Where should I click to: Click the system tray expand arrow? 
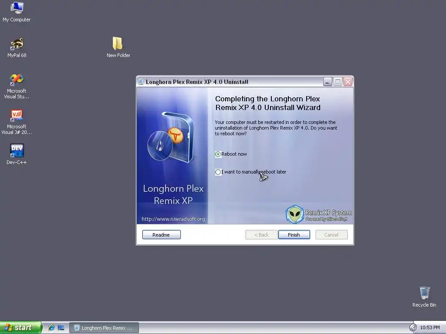413,327
